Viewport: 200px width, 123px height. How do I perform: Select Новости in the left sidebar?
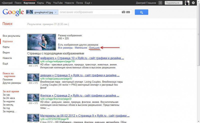7,58
